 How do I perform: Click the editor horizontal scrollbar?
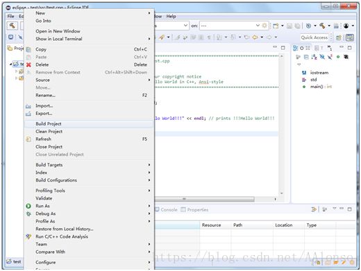(205, 199)
